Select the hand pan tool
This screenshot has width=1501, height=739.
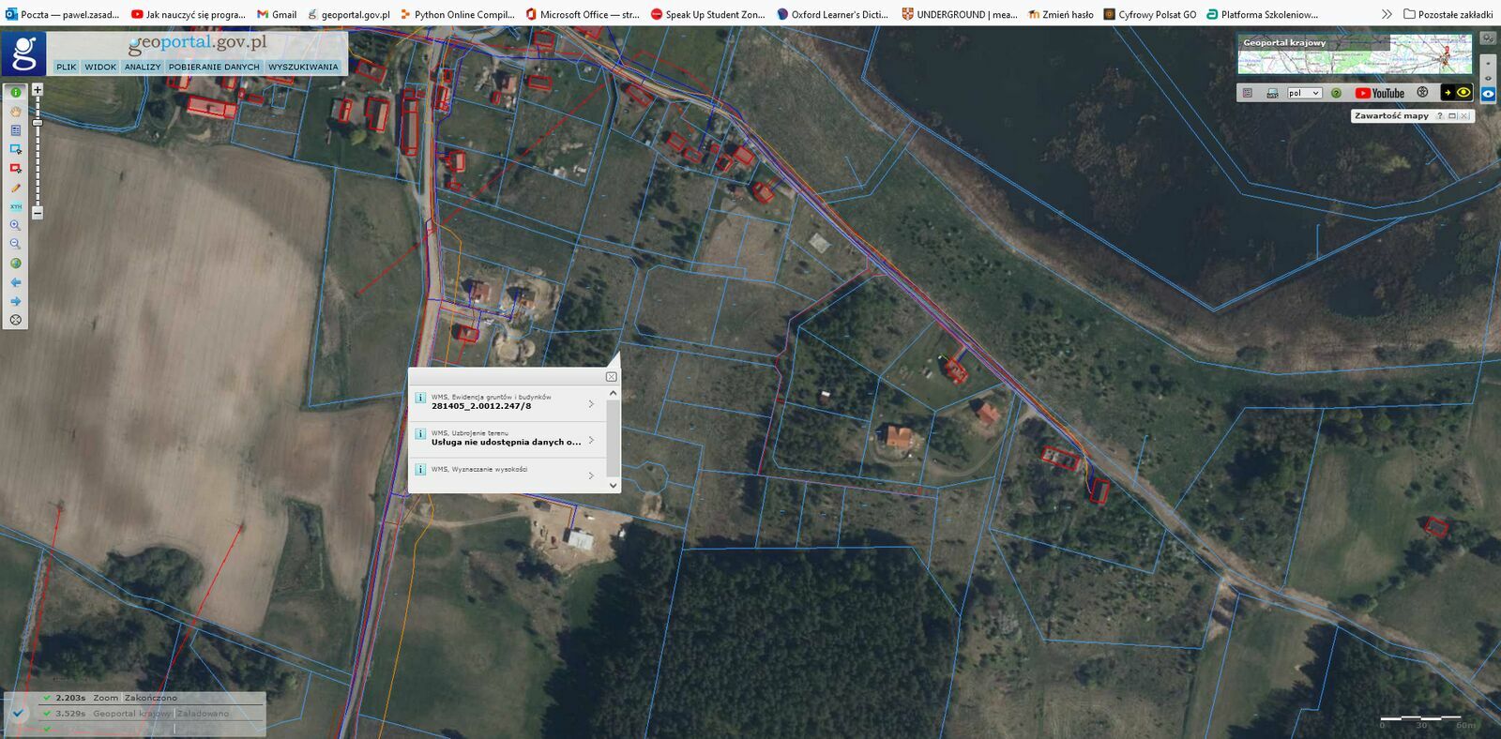click(x=15, y=112)
